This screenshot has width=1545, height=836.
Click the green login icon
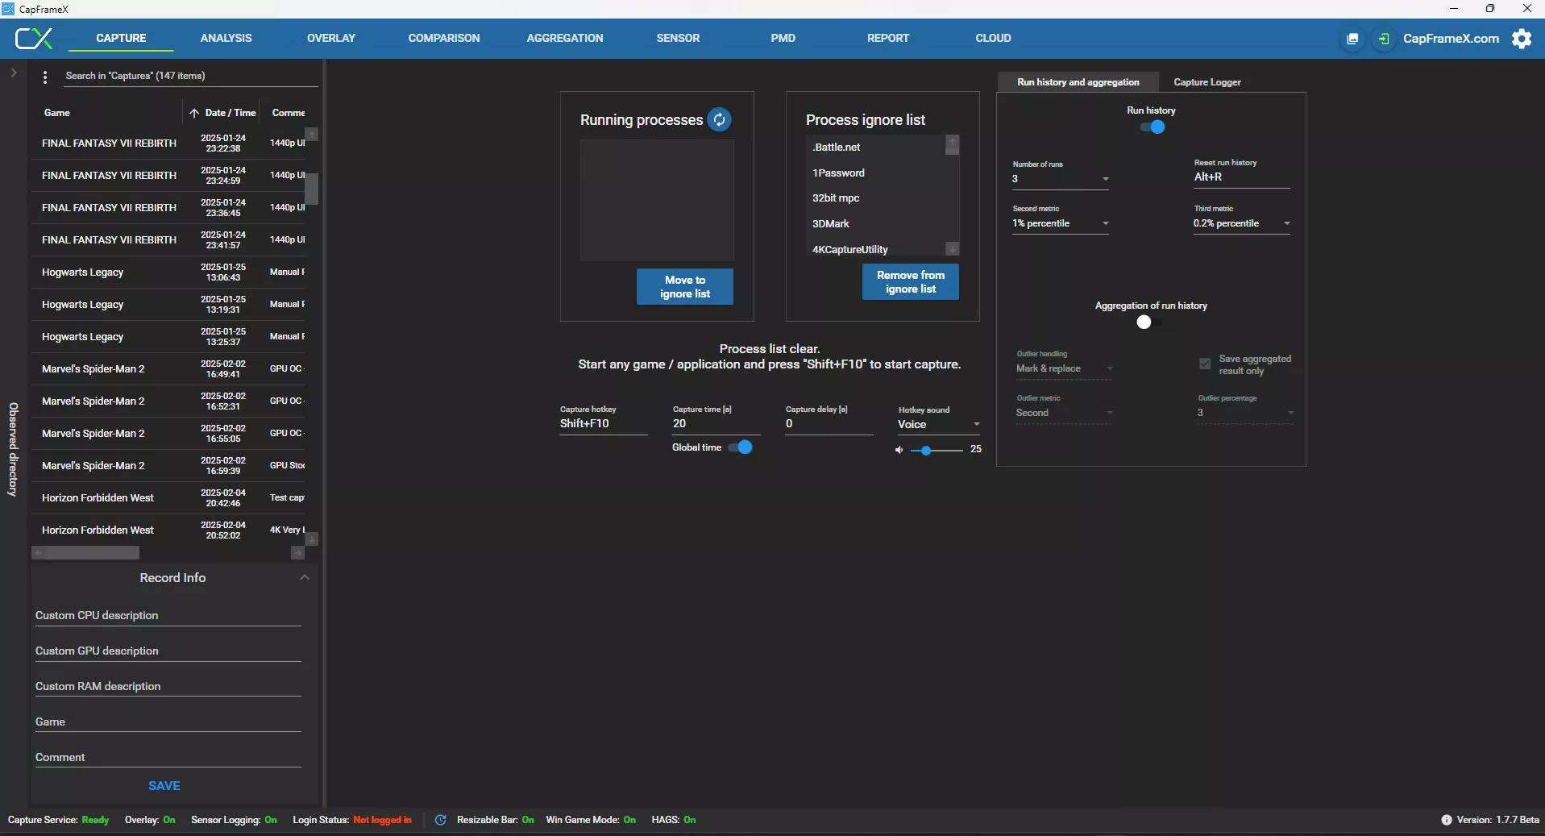point(1383,39)
